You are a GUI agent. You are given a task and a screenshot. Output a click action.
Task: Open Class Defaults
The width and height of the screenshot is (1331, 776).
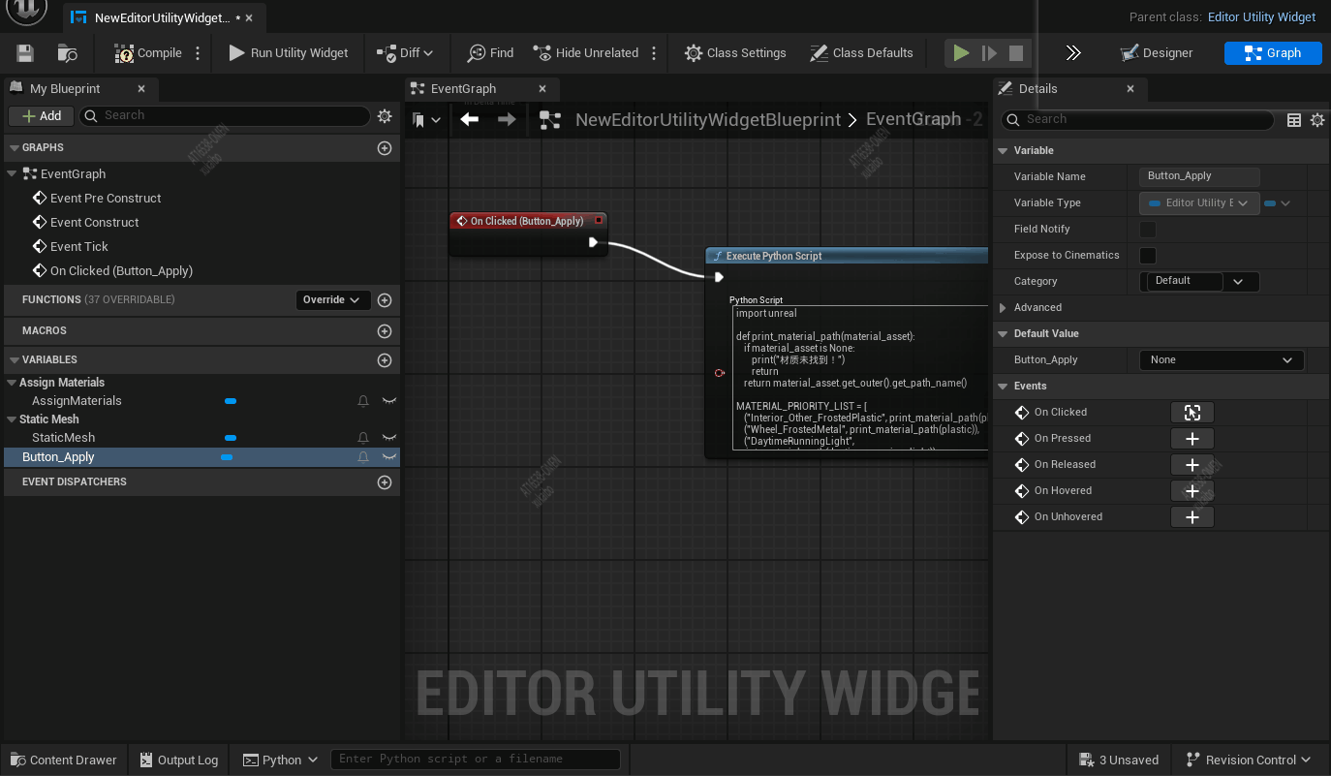coord(861,53)
